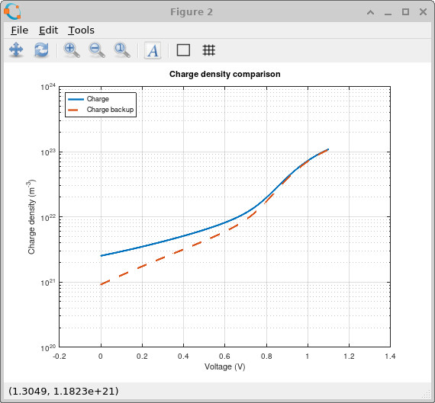Click y-axis tick label 10^23
The image size is (435, 403).
coord(48,152)
